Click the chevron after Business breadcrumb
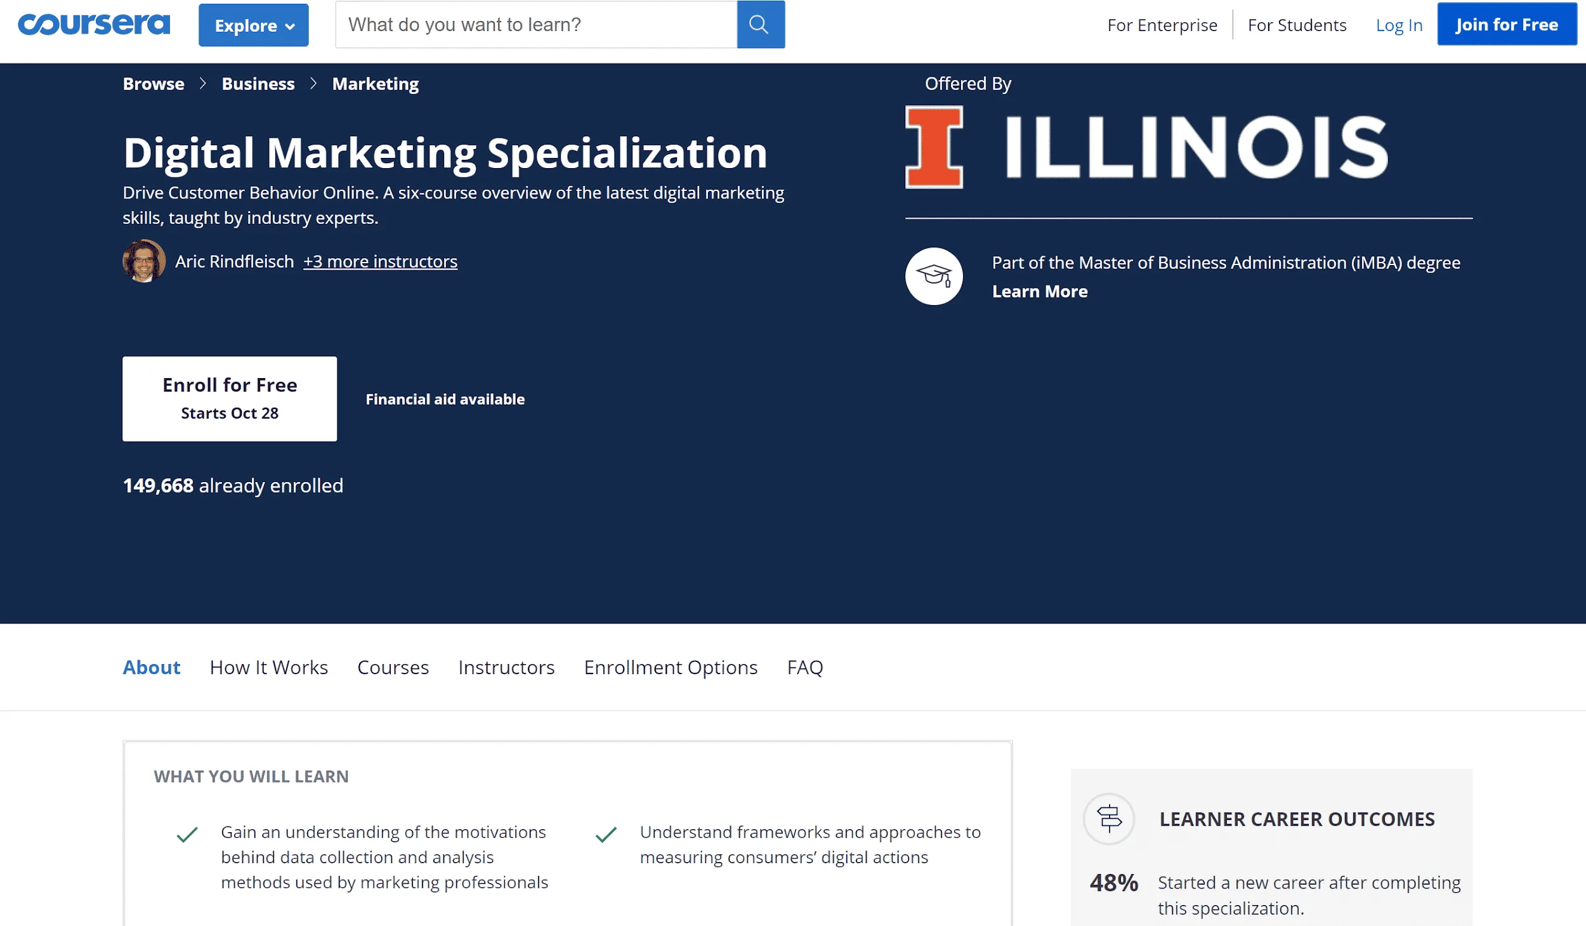This screenshot has height=926, width=1586. point(313,84)
